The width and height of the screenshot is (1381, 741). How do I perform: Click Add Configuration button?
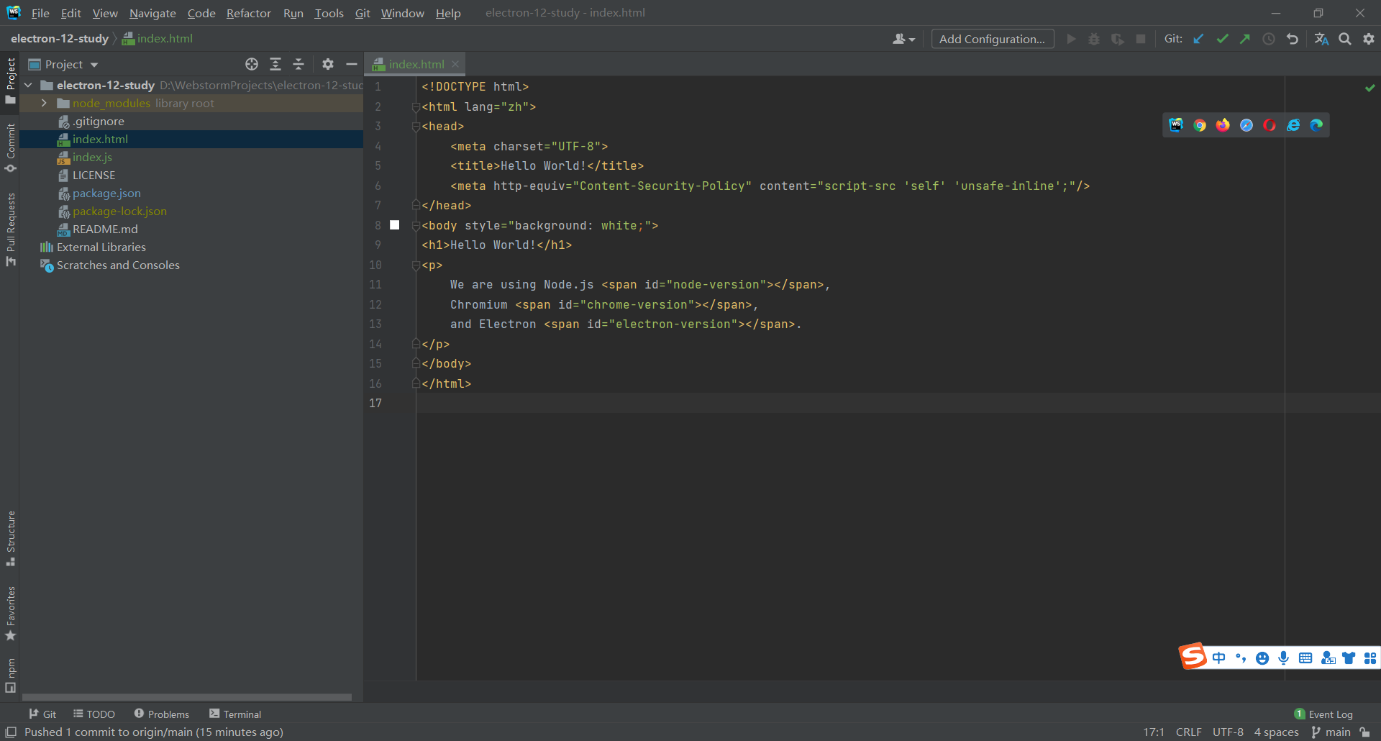point(993,39)
